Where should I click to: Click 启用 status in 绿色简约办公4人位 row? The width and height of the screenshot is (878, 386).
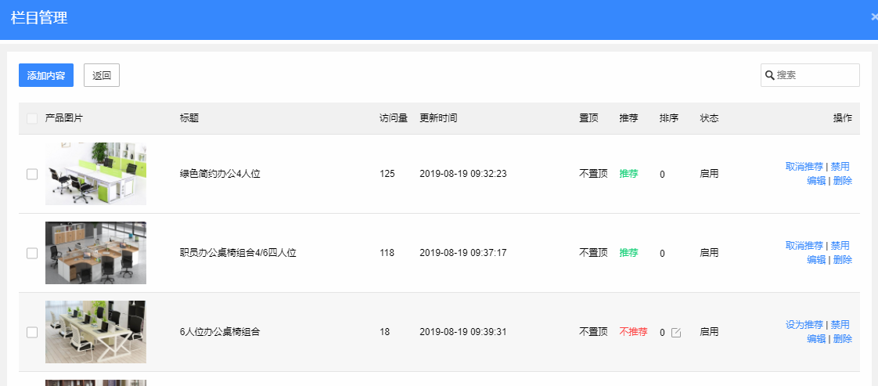[x=710, y=174]
